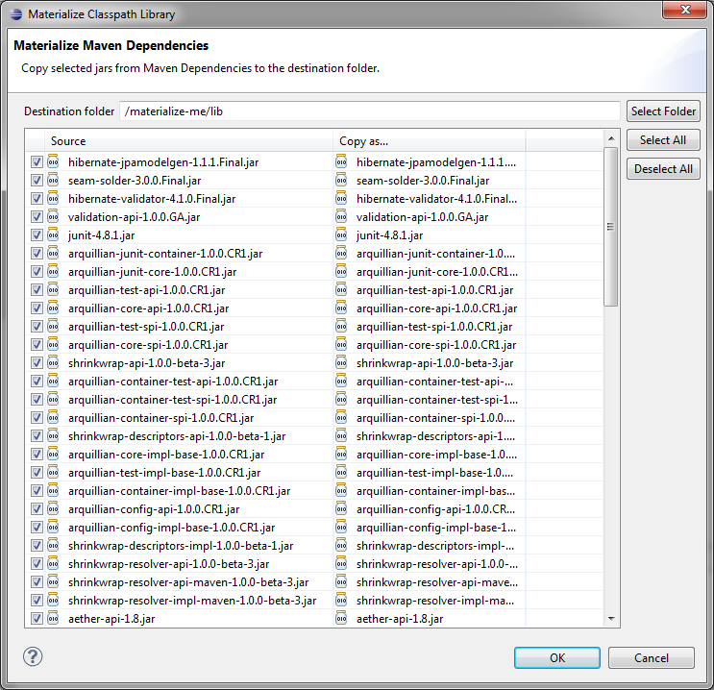Click Copy as jar icon for junit-4.8.1.jar

coord(341,234)
